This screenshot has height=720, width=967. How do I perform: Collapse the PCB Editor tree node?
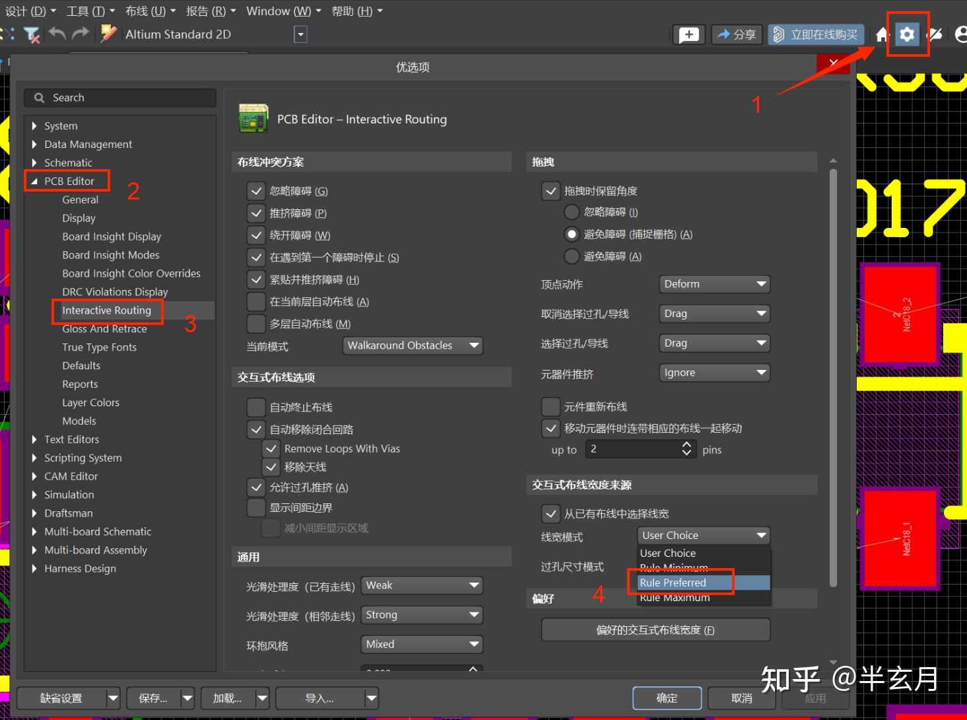pyautogui.click(x=34, y=181)
